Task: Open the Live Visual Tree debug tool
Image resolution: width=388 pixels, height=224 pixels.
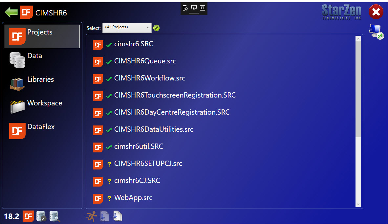Action: (185, 8)
